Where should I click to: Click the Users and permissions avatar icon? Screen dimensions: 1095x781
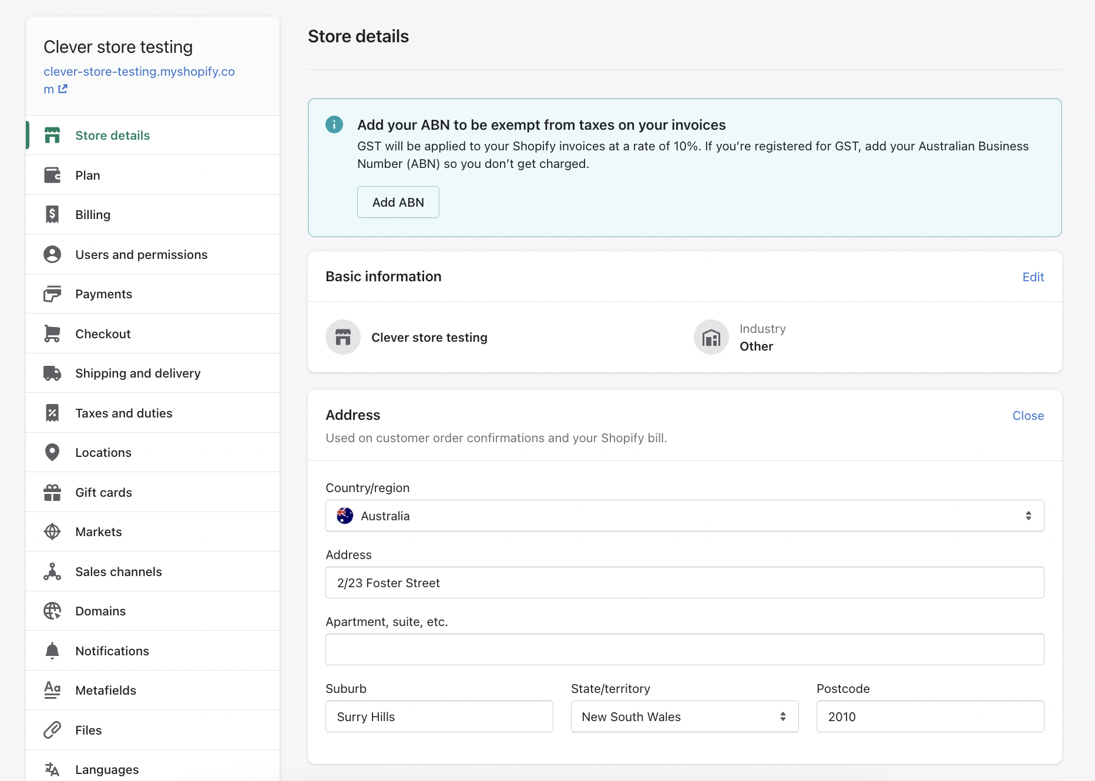point(52,254)
